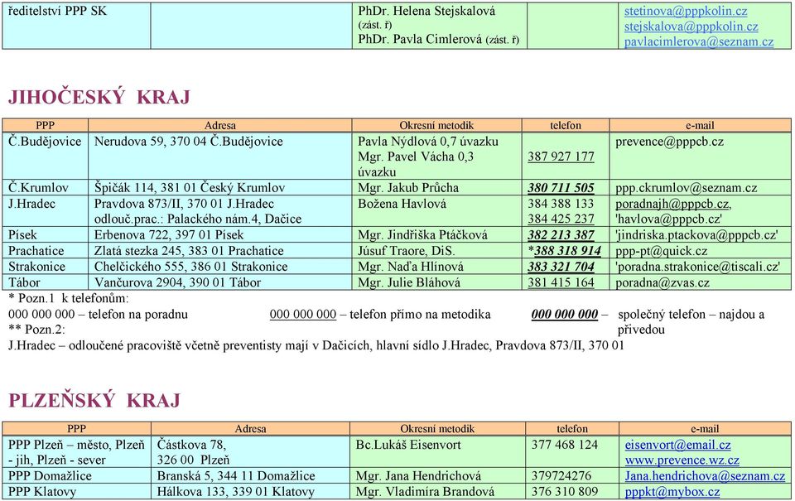Viewport: 795px width, 501px height.
Task: Click the name Júsuf Traore, DiS.
Action: click(407, 250)
